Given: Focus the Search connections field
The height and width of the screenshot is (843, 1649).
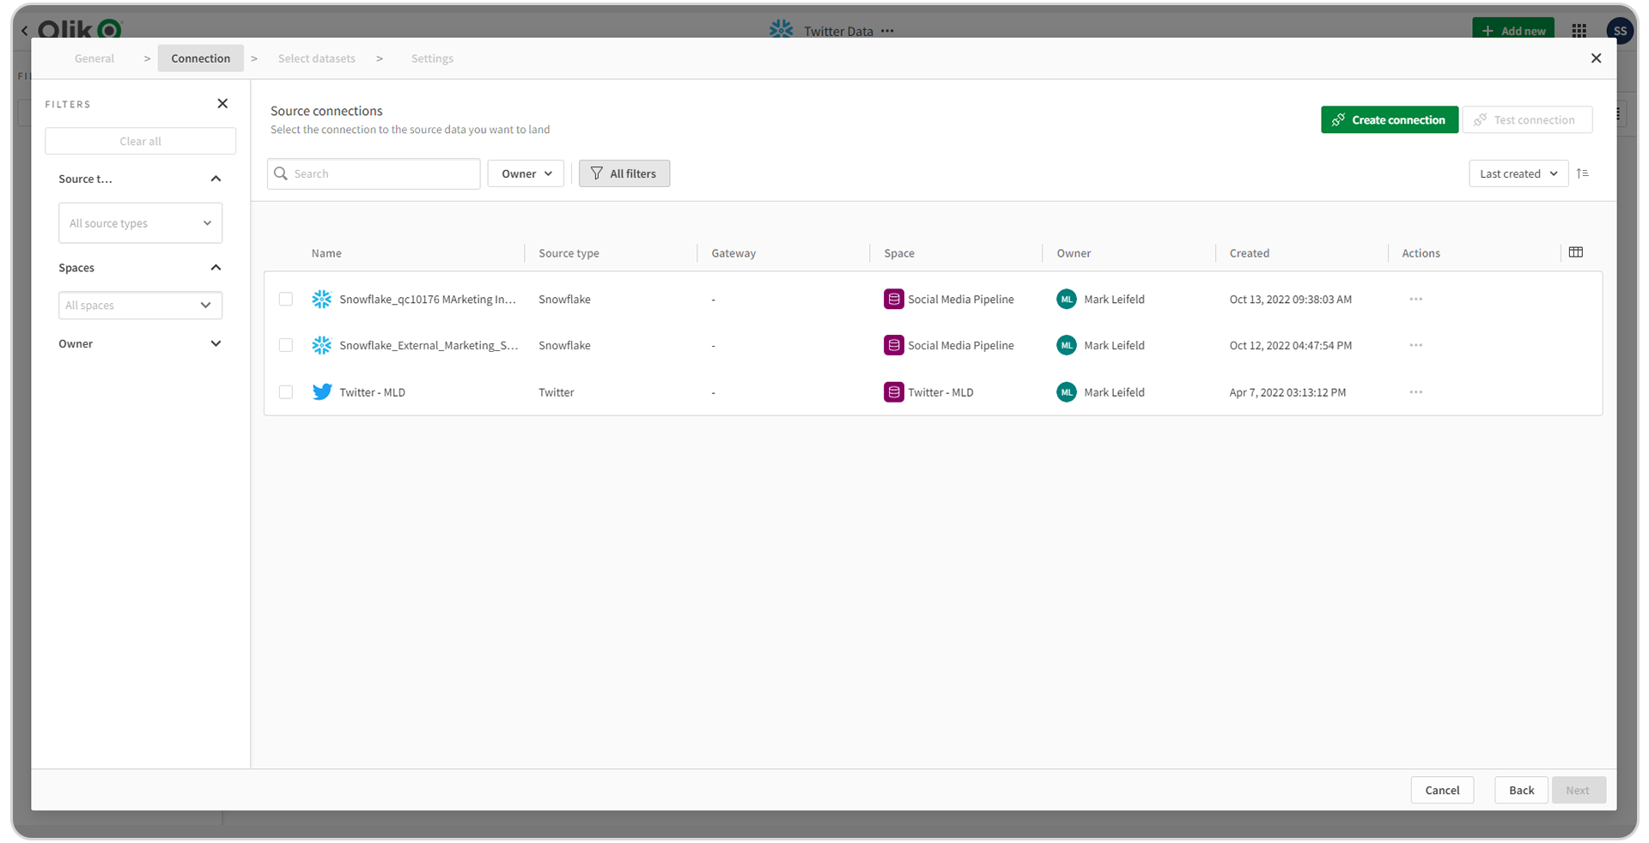Looking at the screenshot, I should (x=374, y=173).
